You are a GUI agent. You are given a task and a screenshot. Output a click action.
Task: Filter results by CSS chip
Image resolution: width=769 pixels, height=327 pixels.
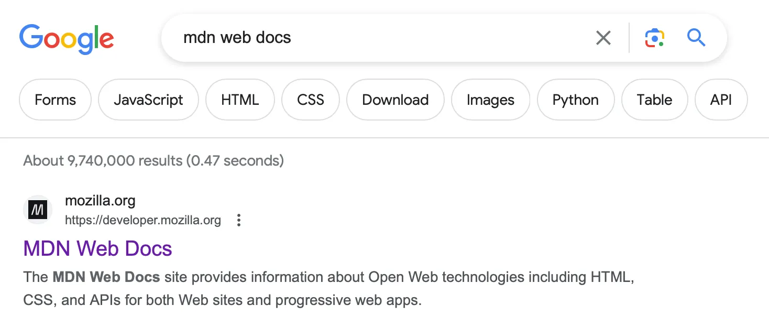click(x=311, y=100)
